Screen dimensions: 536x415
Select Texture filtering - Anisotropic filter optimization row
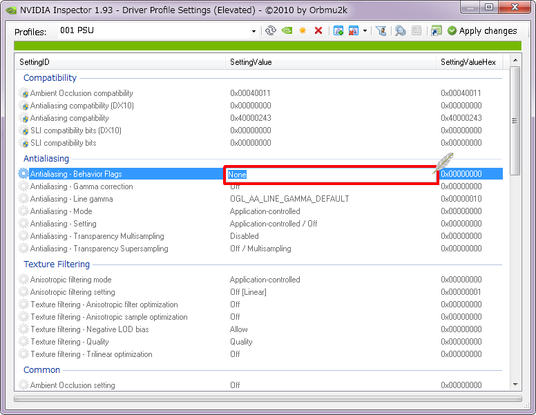[x=259, y=305]
